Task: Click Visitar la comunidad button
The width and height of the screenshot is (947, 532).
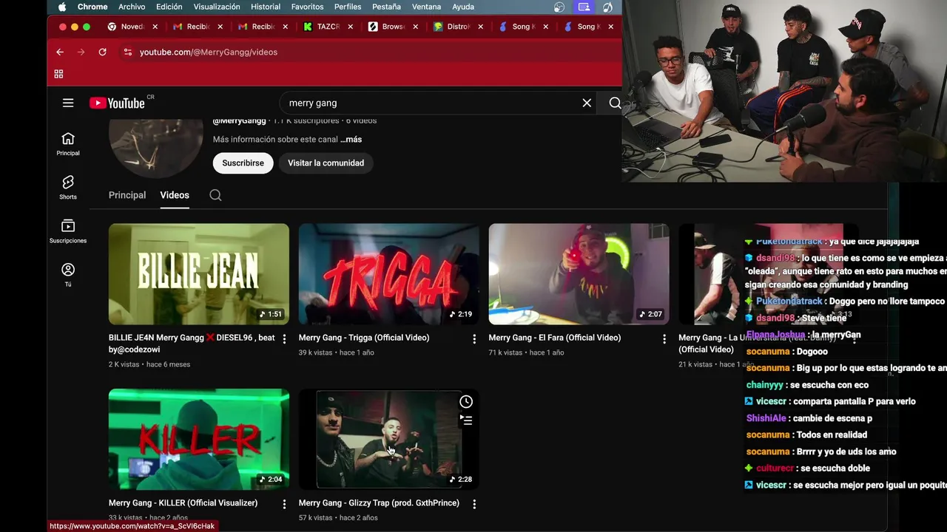Action: [326, 163]
